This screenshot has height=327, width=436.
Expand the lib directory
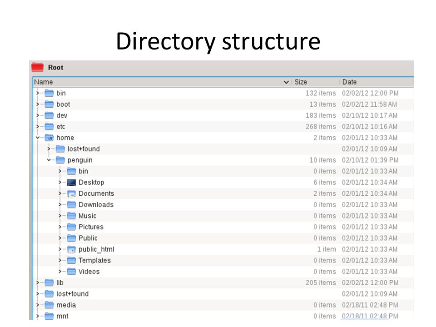[38, 283]
